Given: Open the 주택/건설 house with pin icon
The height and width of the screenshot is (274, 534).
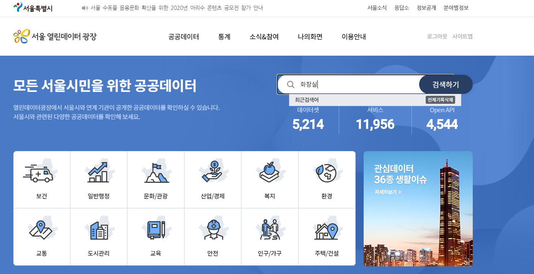Looking at the screenshot, I should (327, 230).
